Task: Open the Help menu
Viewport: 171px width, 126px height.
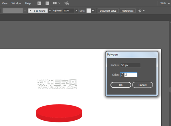Action: pyautogui.click(x=28, y=3)
